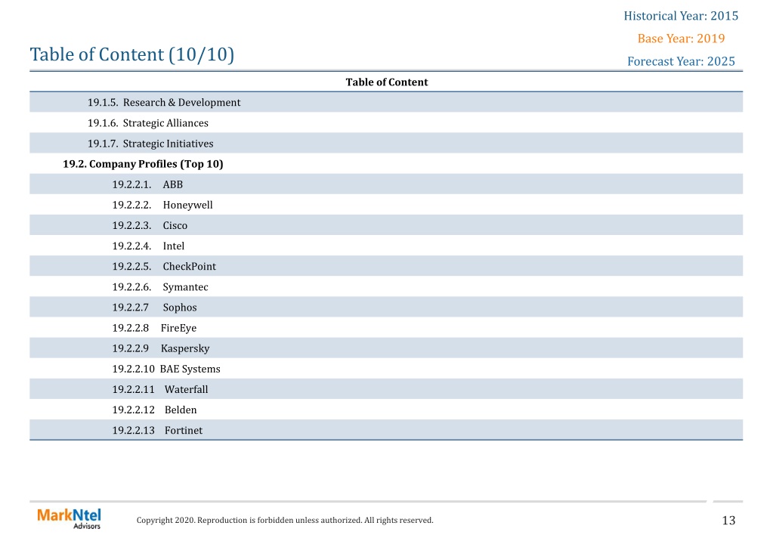
Task: Click 'Forecast Year: 2025' text
Action: (x=681, y=61)
